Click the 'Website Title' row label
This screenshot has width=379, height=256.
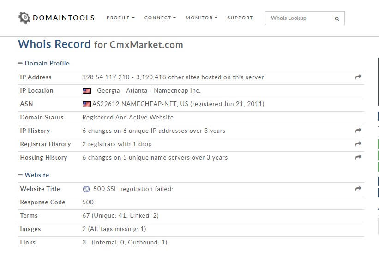[x=40, y=189]
